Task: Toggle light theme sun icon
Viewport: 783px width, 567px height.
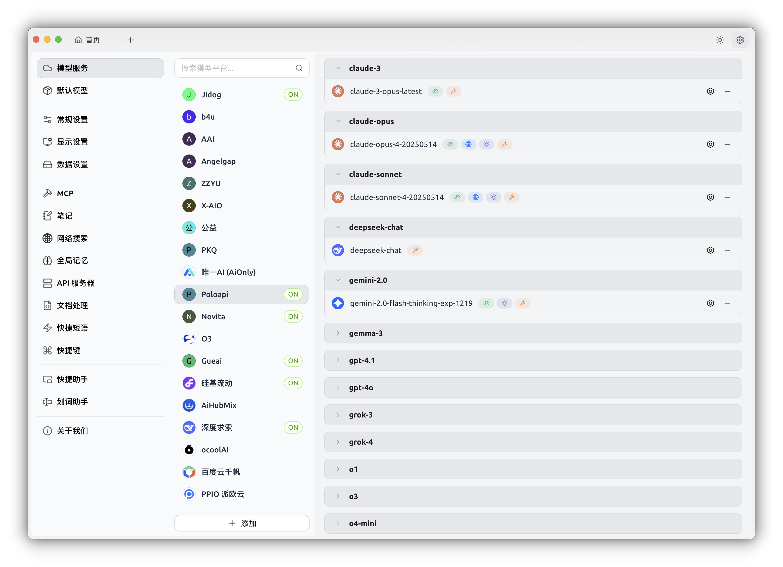Action: 720,40
